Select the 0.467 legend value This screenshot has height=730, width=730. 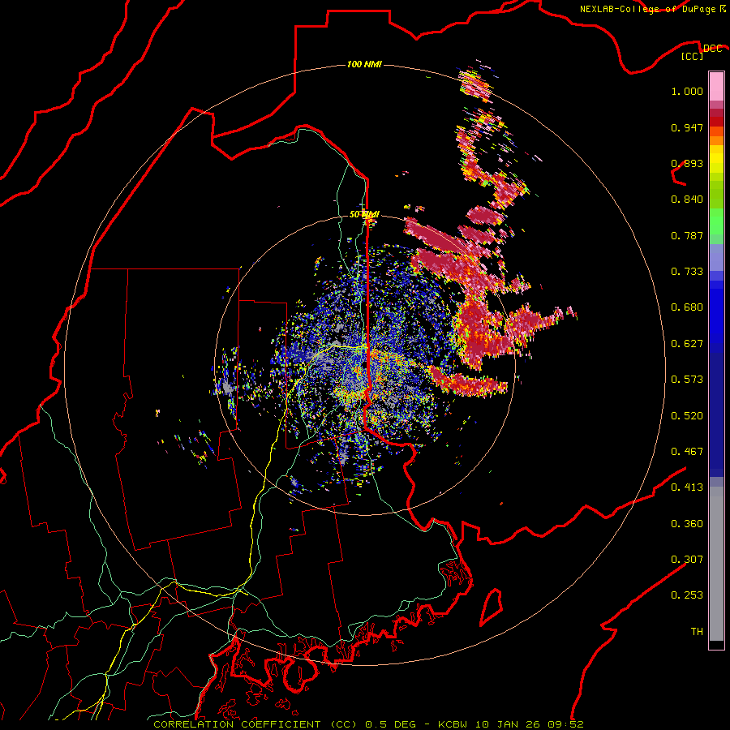(x=687, y=452)
